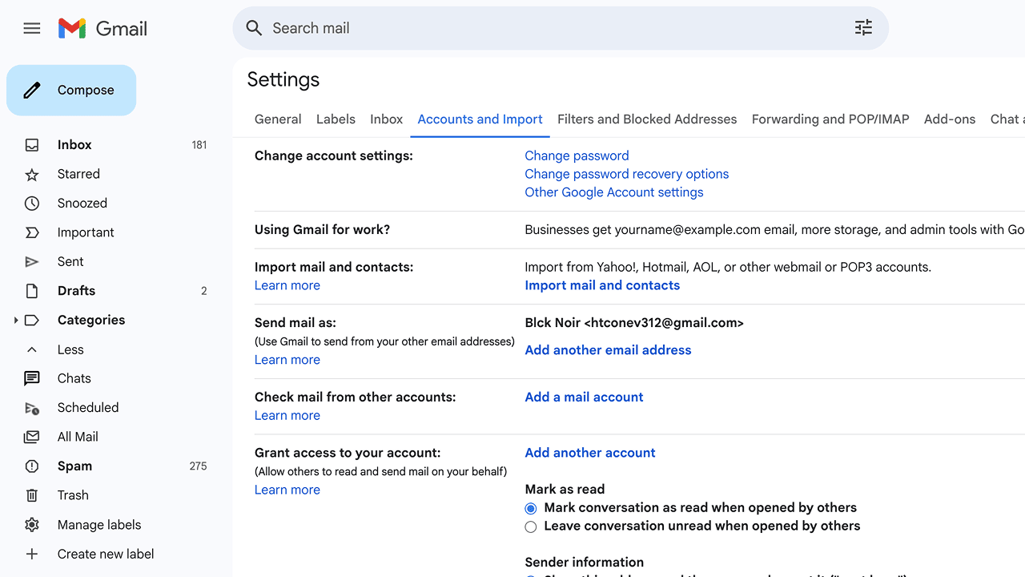1025x577 pixels.
Task: Open Other Google Account settings
Action: click(x=614, y=192)
